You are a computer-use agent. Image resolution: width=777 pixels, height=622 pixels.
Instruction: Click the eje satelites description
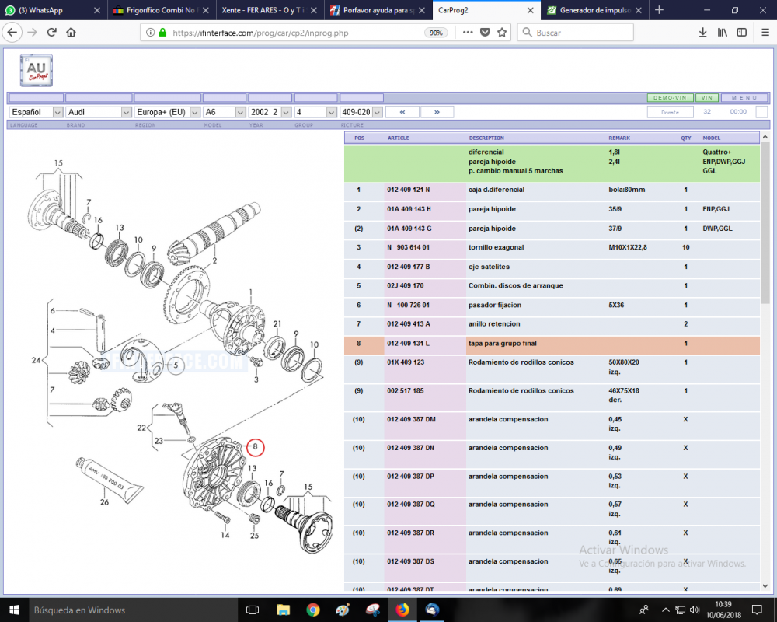(x=489, y=267)
